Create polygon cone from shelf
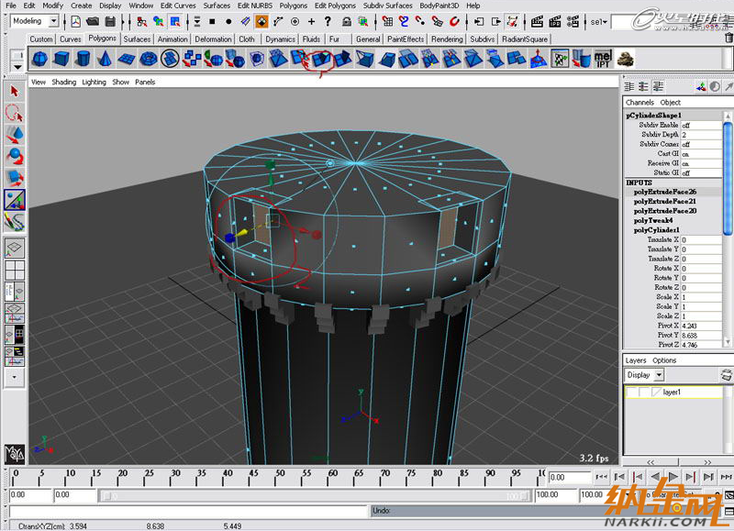734x531 pixels. 106,59
